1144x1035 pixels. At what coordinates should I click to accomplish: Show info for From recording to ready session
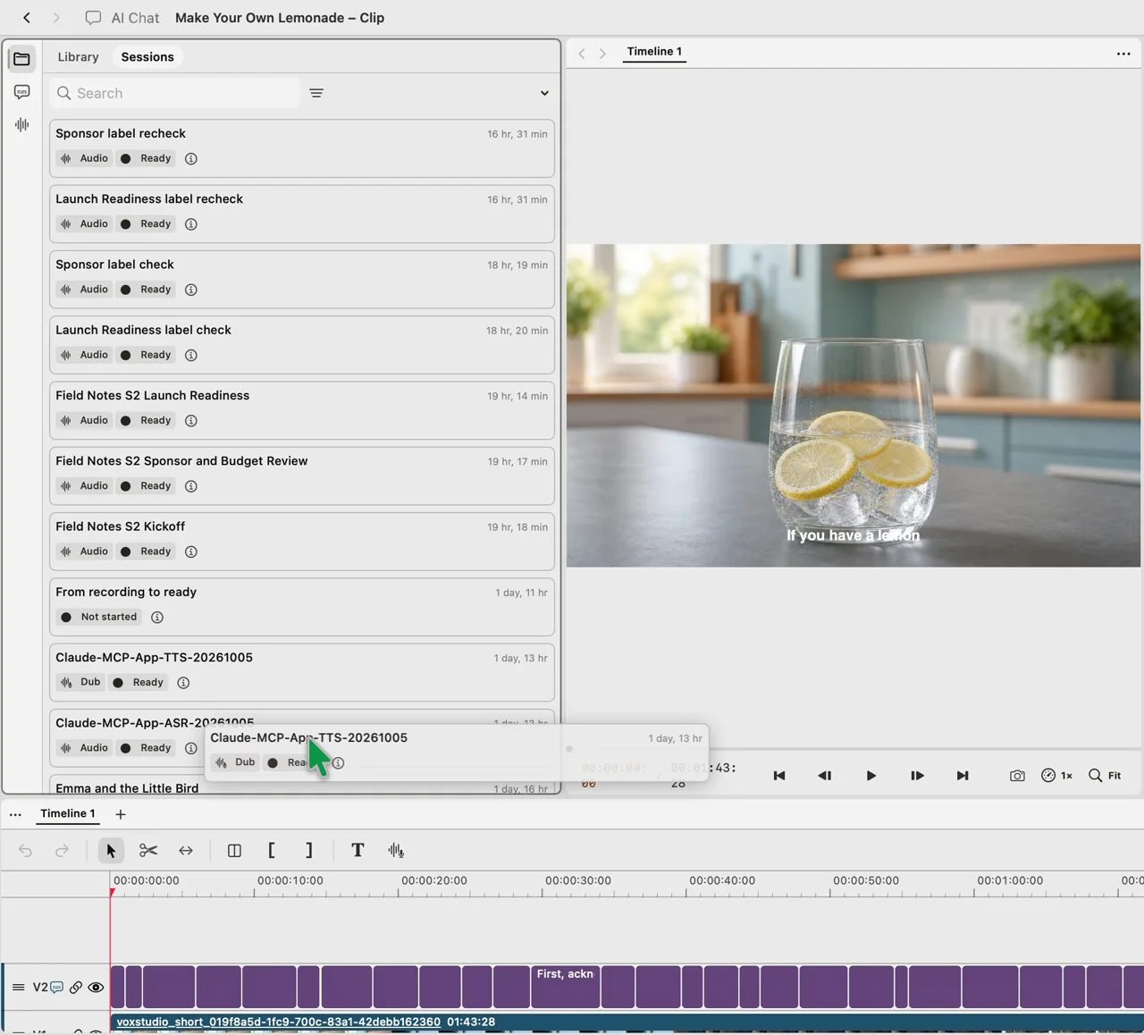(157, 618)
